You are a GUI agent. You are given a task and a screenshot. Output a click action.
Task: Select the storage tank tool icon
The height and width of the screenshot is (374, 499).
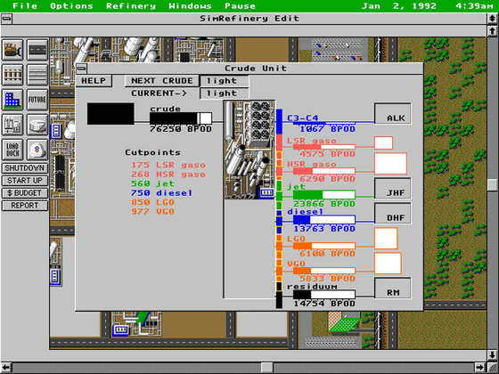click(37, 125)
